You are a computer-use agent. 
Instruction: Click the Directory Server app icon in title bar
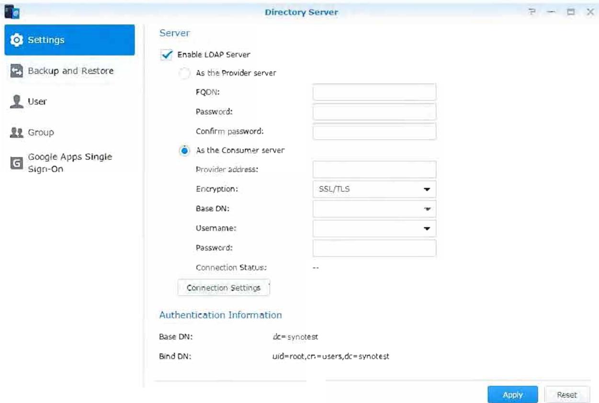click(x=11, y=11)
